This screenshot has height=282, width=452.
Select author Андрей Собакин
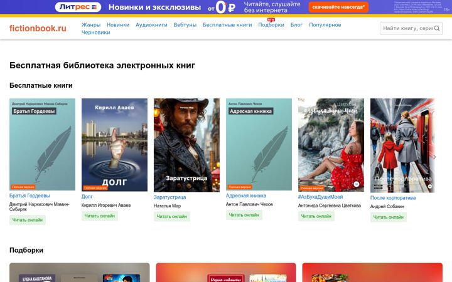tap(387, 206)
